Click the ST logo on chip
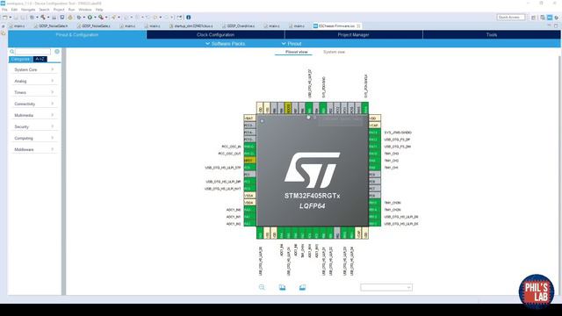The image size is (562, 316). (x=313, y=170)
